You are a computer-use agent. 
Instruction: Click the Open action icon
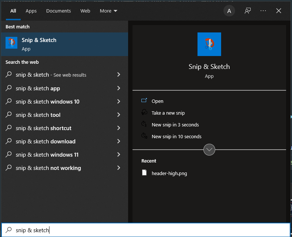(x=144, y=101)
